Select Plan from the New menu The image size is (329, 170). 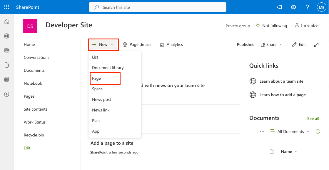pyautogui.click(x=115, y=121)
